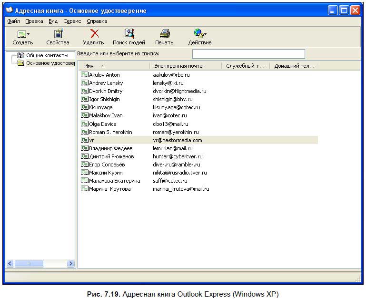Click the contact search input field
Viewport: 366px width, 299px height.
(248, 54)
